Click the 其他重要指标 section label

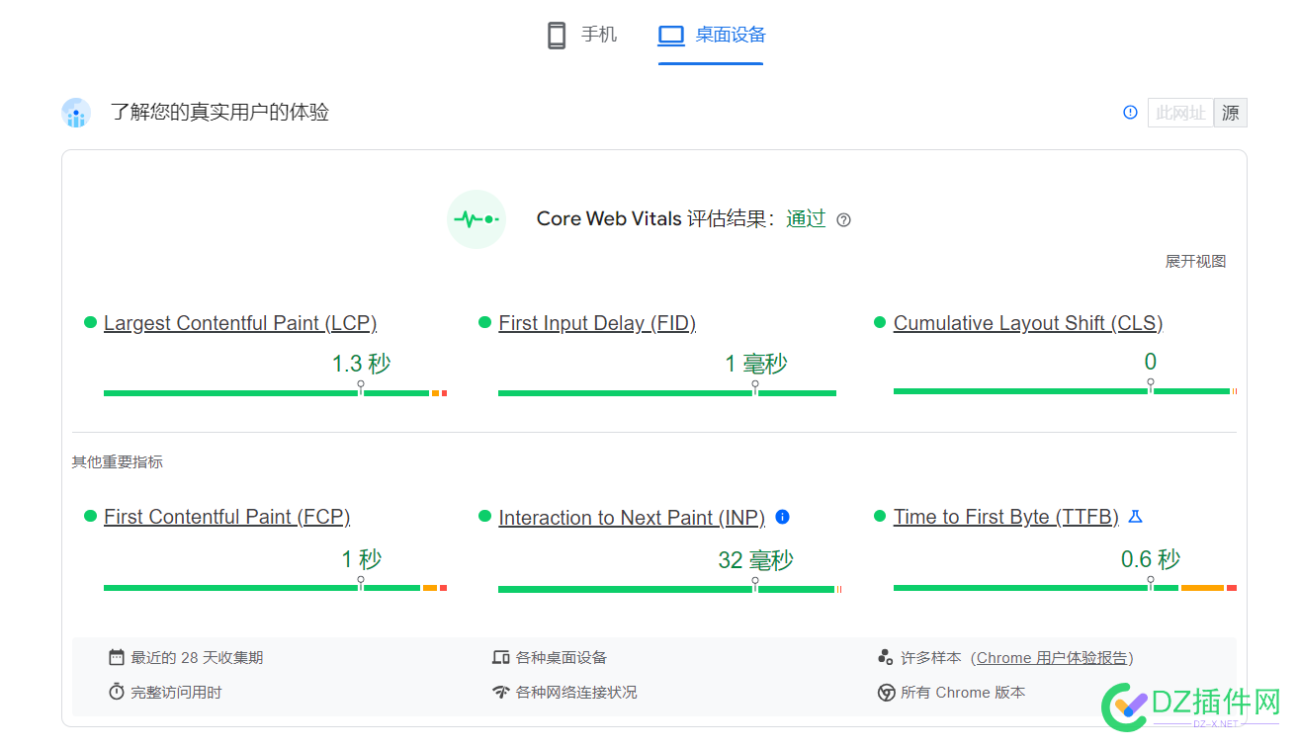click(x=117, y=462)
